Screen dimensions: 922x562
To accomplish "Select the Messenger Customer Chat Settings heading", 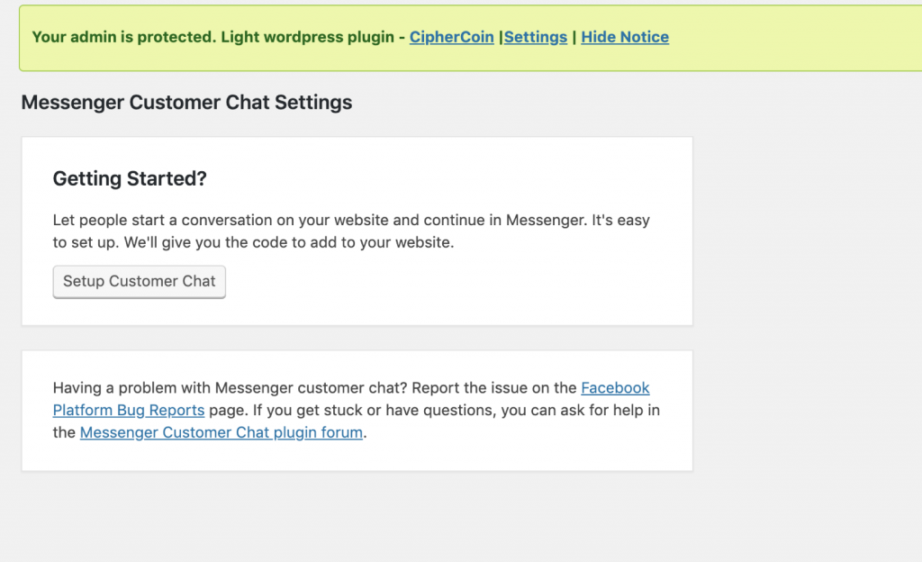I will click(x=186, y=103).
